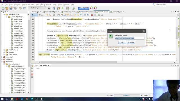Select Fernandez04.java in the project tree
Viewport: 180px width, 101px height.
pyautogui.click(x=19, y=78)
